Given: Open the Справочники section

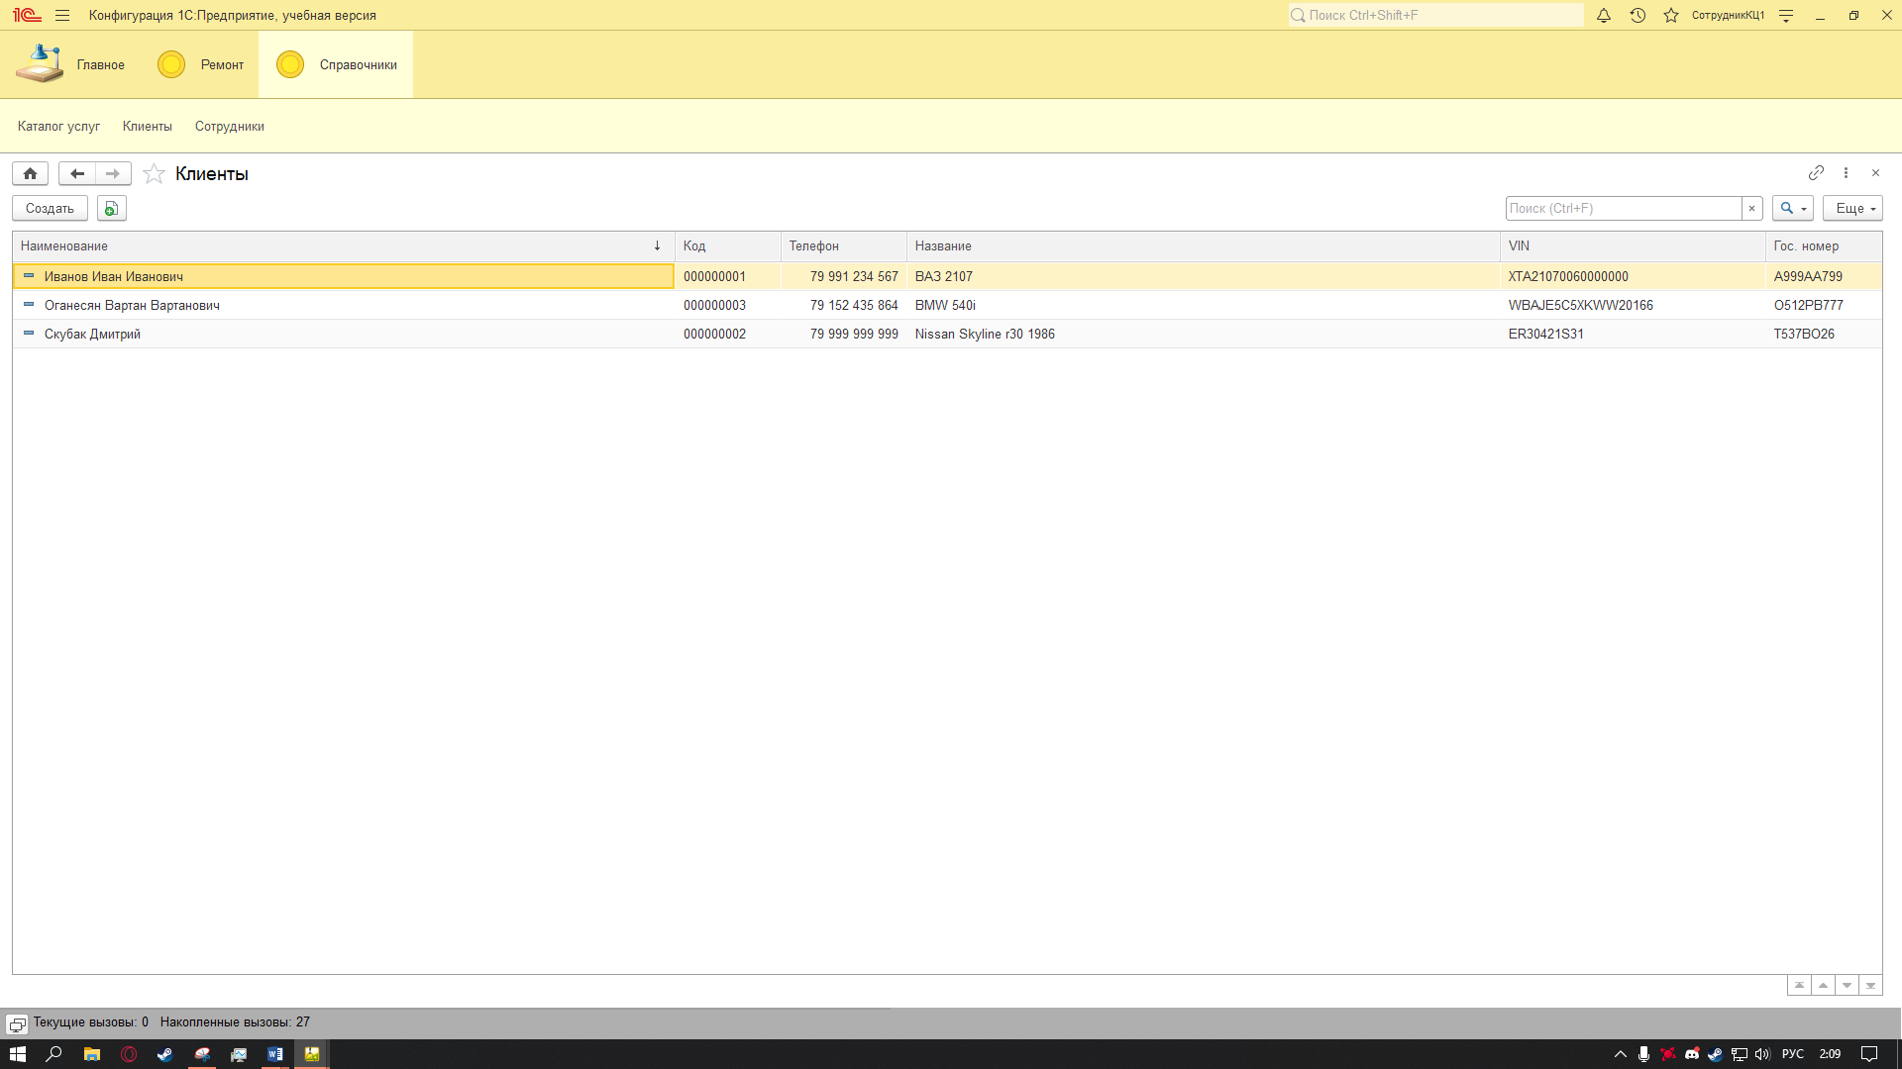Looking at the screenshot, I should point(336,64).
